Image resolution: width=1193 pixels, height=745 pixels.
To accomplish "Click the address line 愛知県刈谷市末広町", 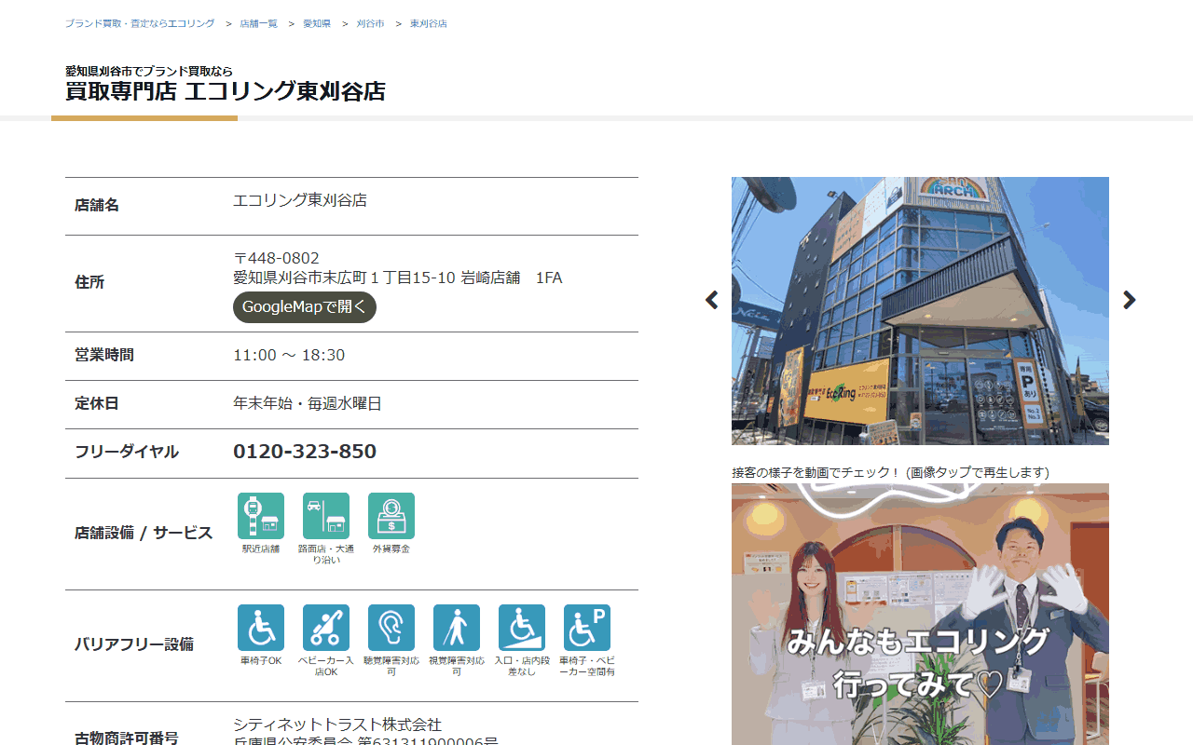I will click(398, 278).
